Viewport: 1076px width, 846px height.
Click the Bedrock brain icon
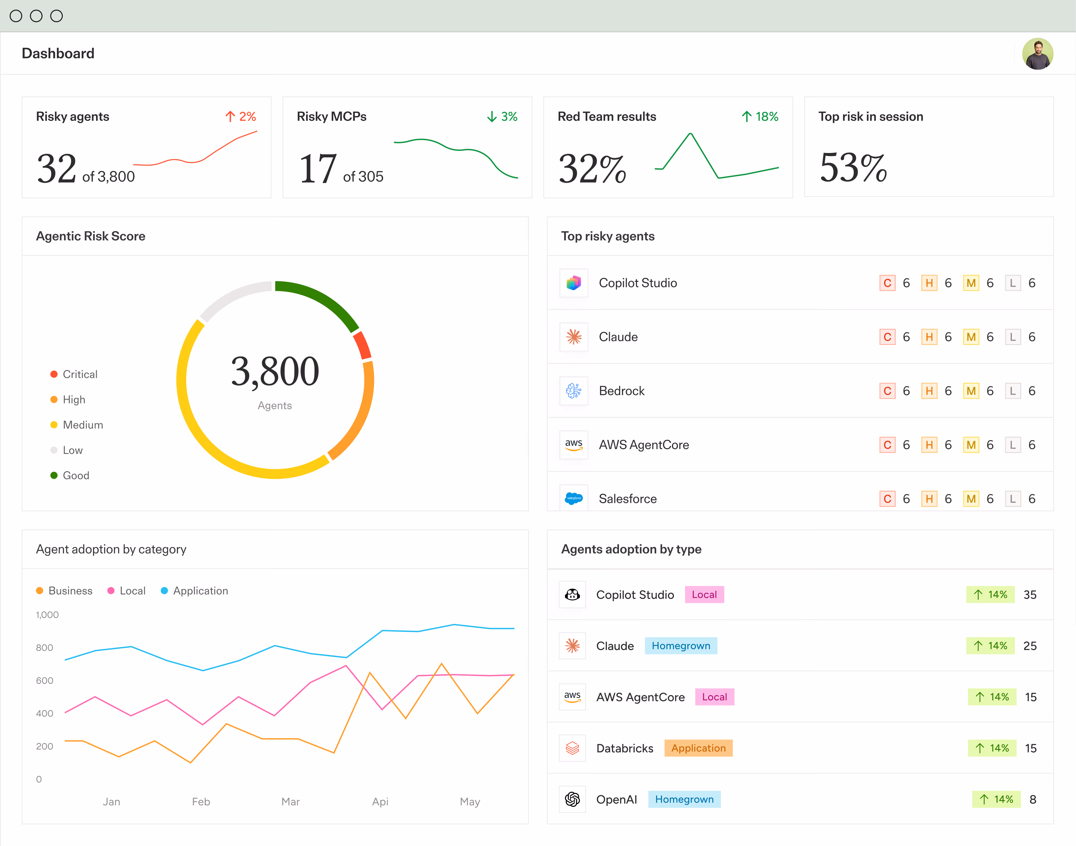click(574, 391)
